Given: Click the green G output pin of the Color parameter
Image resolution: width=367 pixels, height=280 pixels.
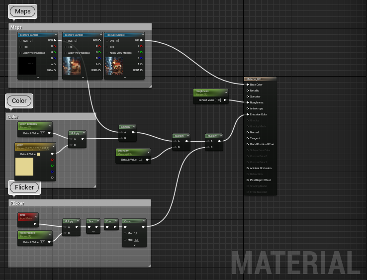Looking at the screenshot, I should point(52,166).
